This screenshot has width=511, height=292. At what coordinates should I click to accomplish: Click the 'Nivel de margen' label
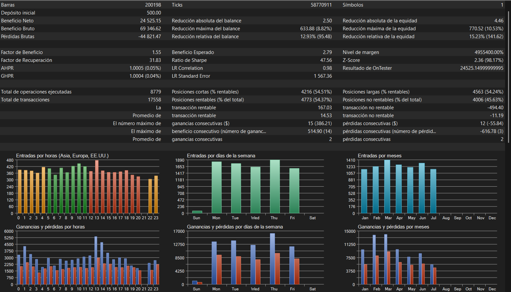[361, 52]
